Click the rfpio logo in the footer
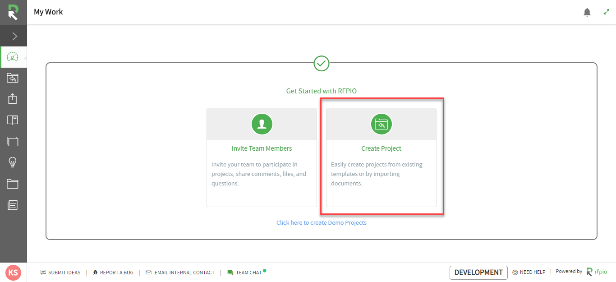 pos(597,272)
